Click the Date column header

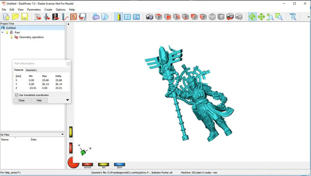pos(48,139)
